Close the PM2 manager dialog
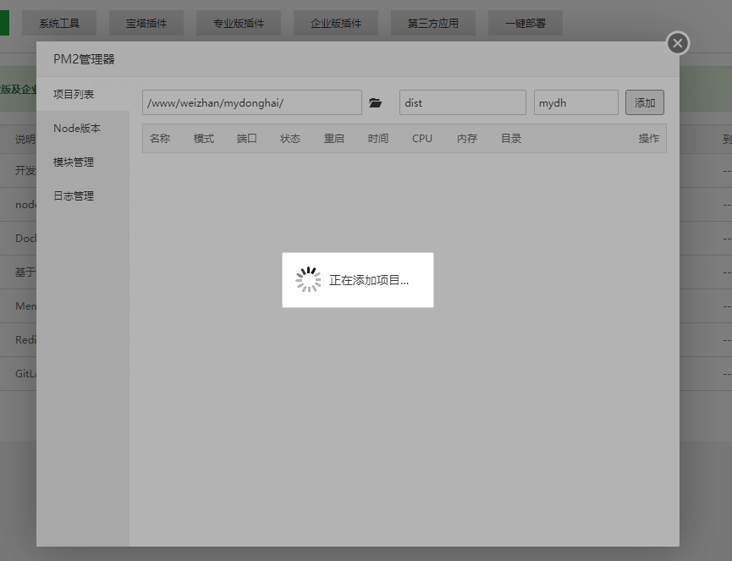This screenshot has height=561, width=732. 677,43
